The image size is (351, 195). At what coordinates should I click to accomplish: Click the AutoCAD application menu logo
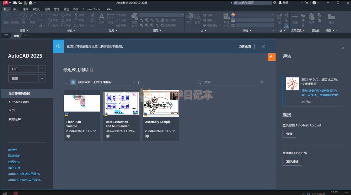pyautogui.click(x=6, y=3)
